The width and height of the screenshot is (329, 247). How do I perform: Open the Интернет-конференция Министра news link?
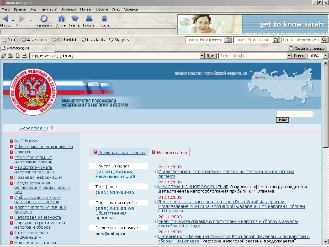click(234, 239)
